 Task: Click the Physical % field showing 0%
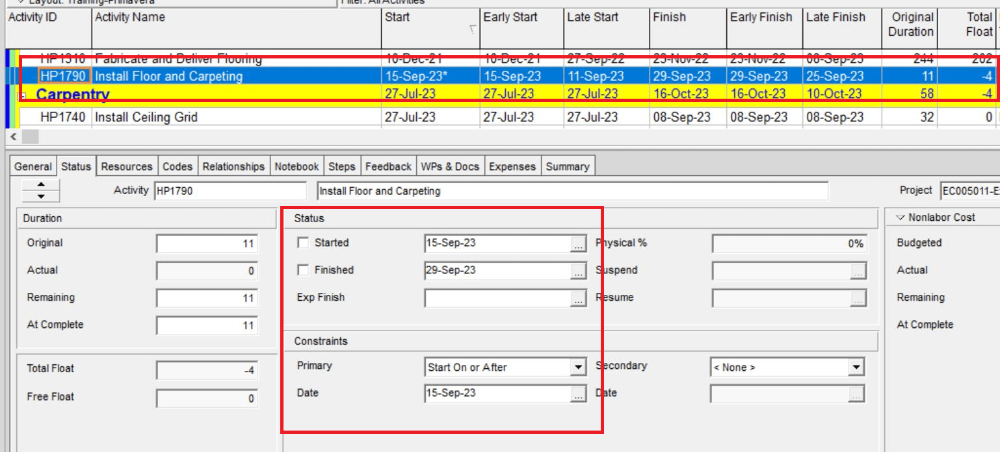tap(790, 244)
